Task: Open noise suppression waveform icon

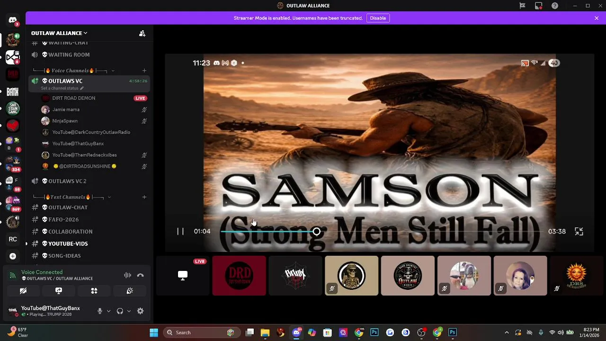Action: click(x=127, y=275)
